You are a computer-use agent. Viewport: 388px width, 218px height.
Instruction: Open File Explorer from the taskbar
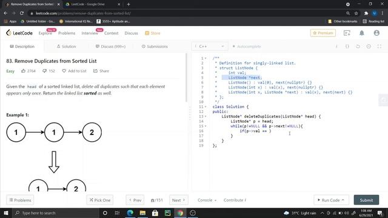point(142,213)
